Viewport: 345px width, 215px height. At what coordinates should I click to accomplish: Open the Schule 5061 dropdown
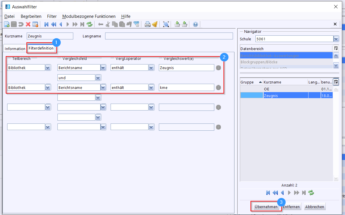point(336,39)
